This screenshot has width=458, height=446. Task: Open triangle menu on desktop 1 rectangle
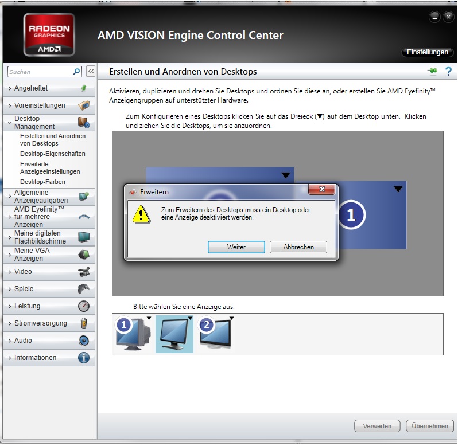(x=398, y=189)
